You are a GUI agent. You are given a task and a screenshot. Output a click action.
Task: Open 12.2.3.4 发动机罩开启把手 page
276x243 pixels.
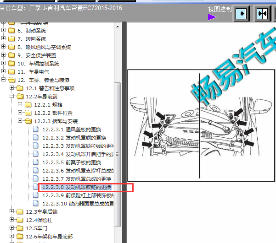tap(78, 154)
